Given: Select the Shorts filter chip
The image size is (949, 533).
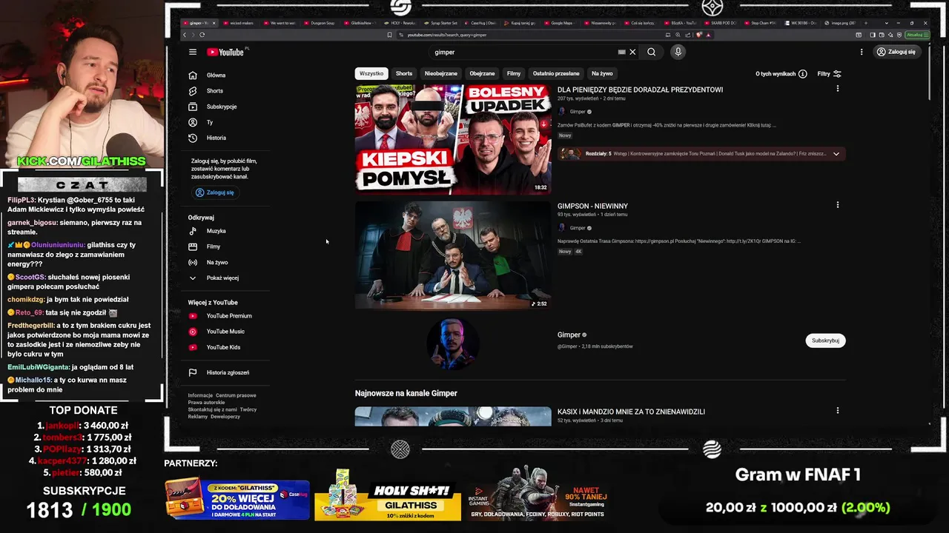Looking at the screenshot, I should 404,74.
